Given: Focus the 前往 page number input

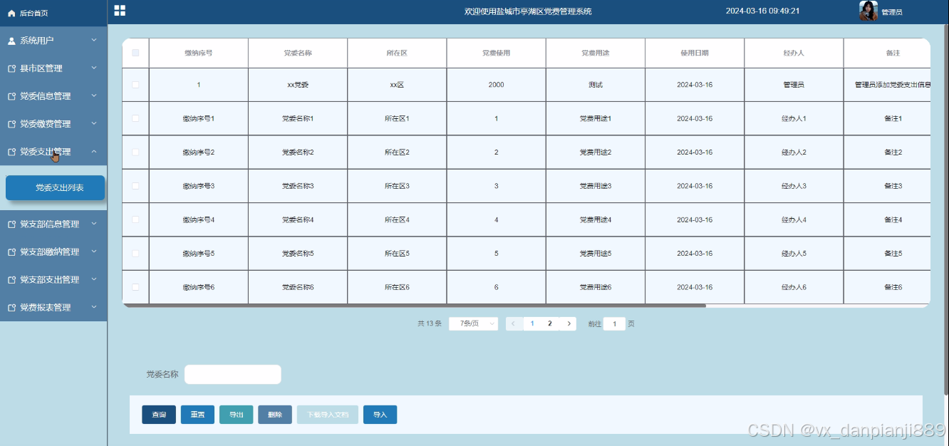Looking at the screenshot, I should coord(614,323).
